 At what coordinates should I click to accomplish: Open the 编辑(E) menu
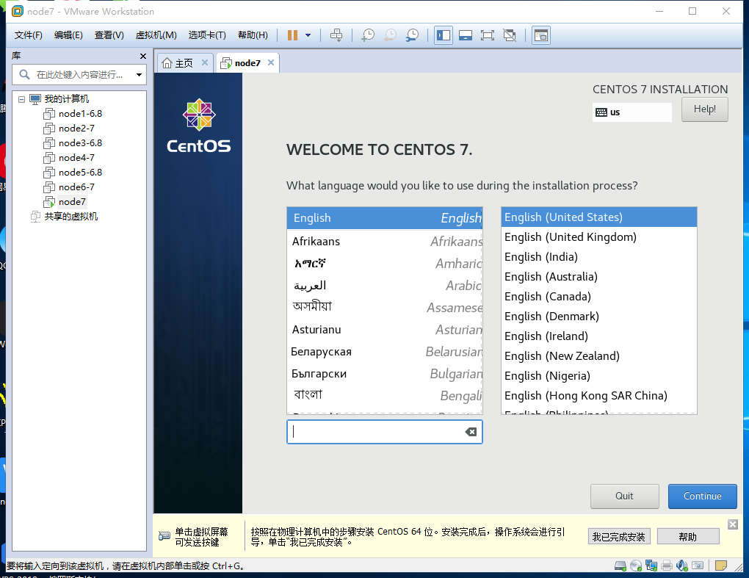coord(68,35)
